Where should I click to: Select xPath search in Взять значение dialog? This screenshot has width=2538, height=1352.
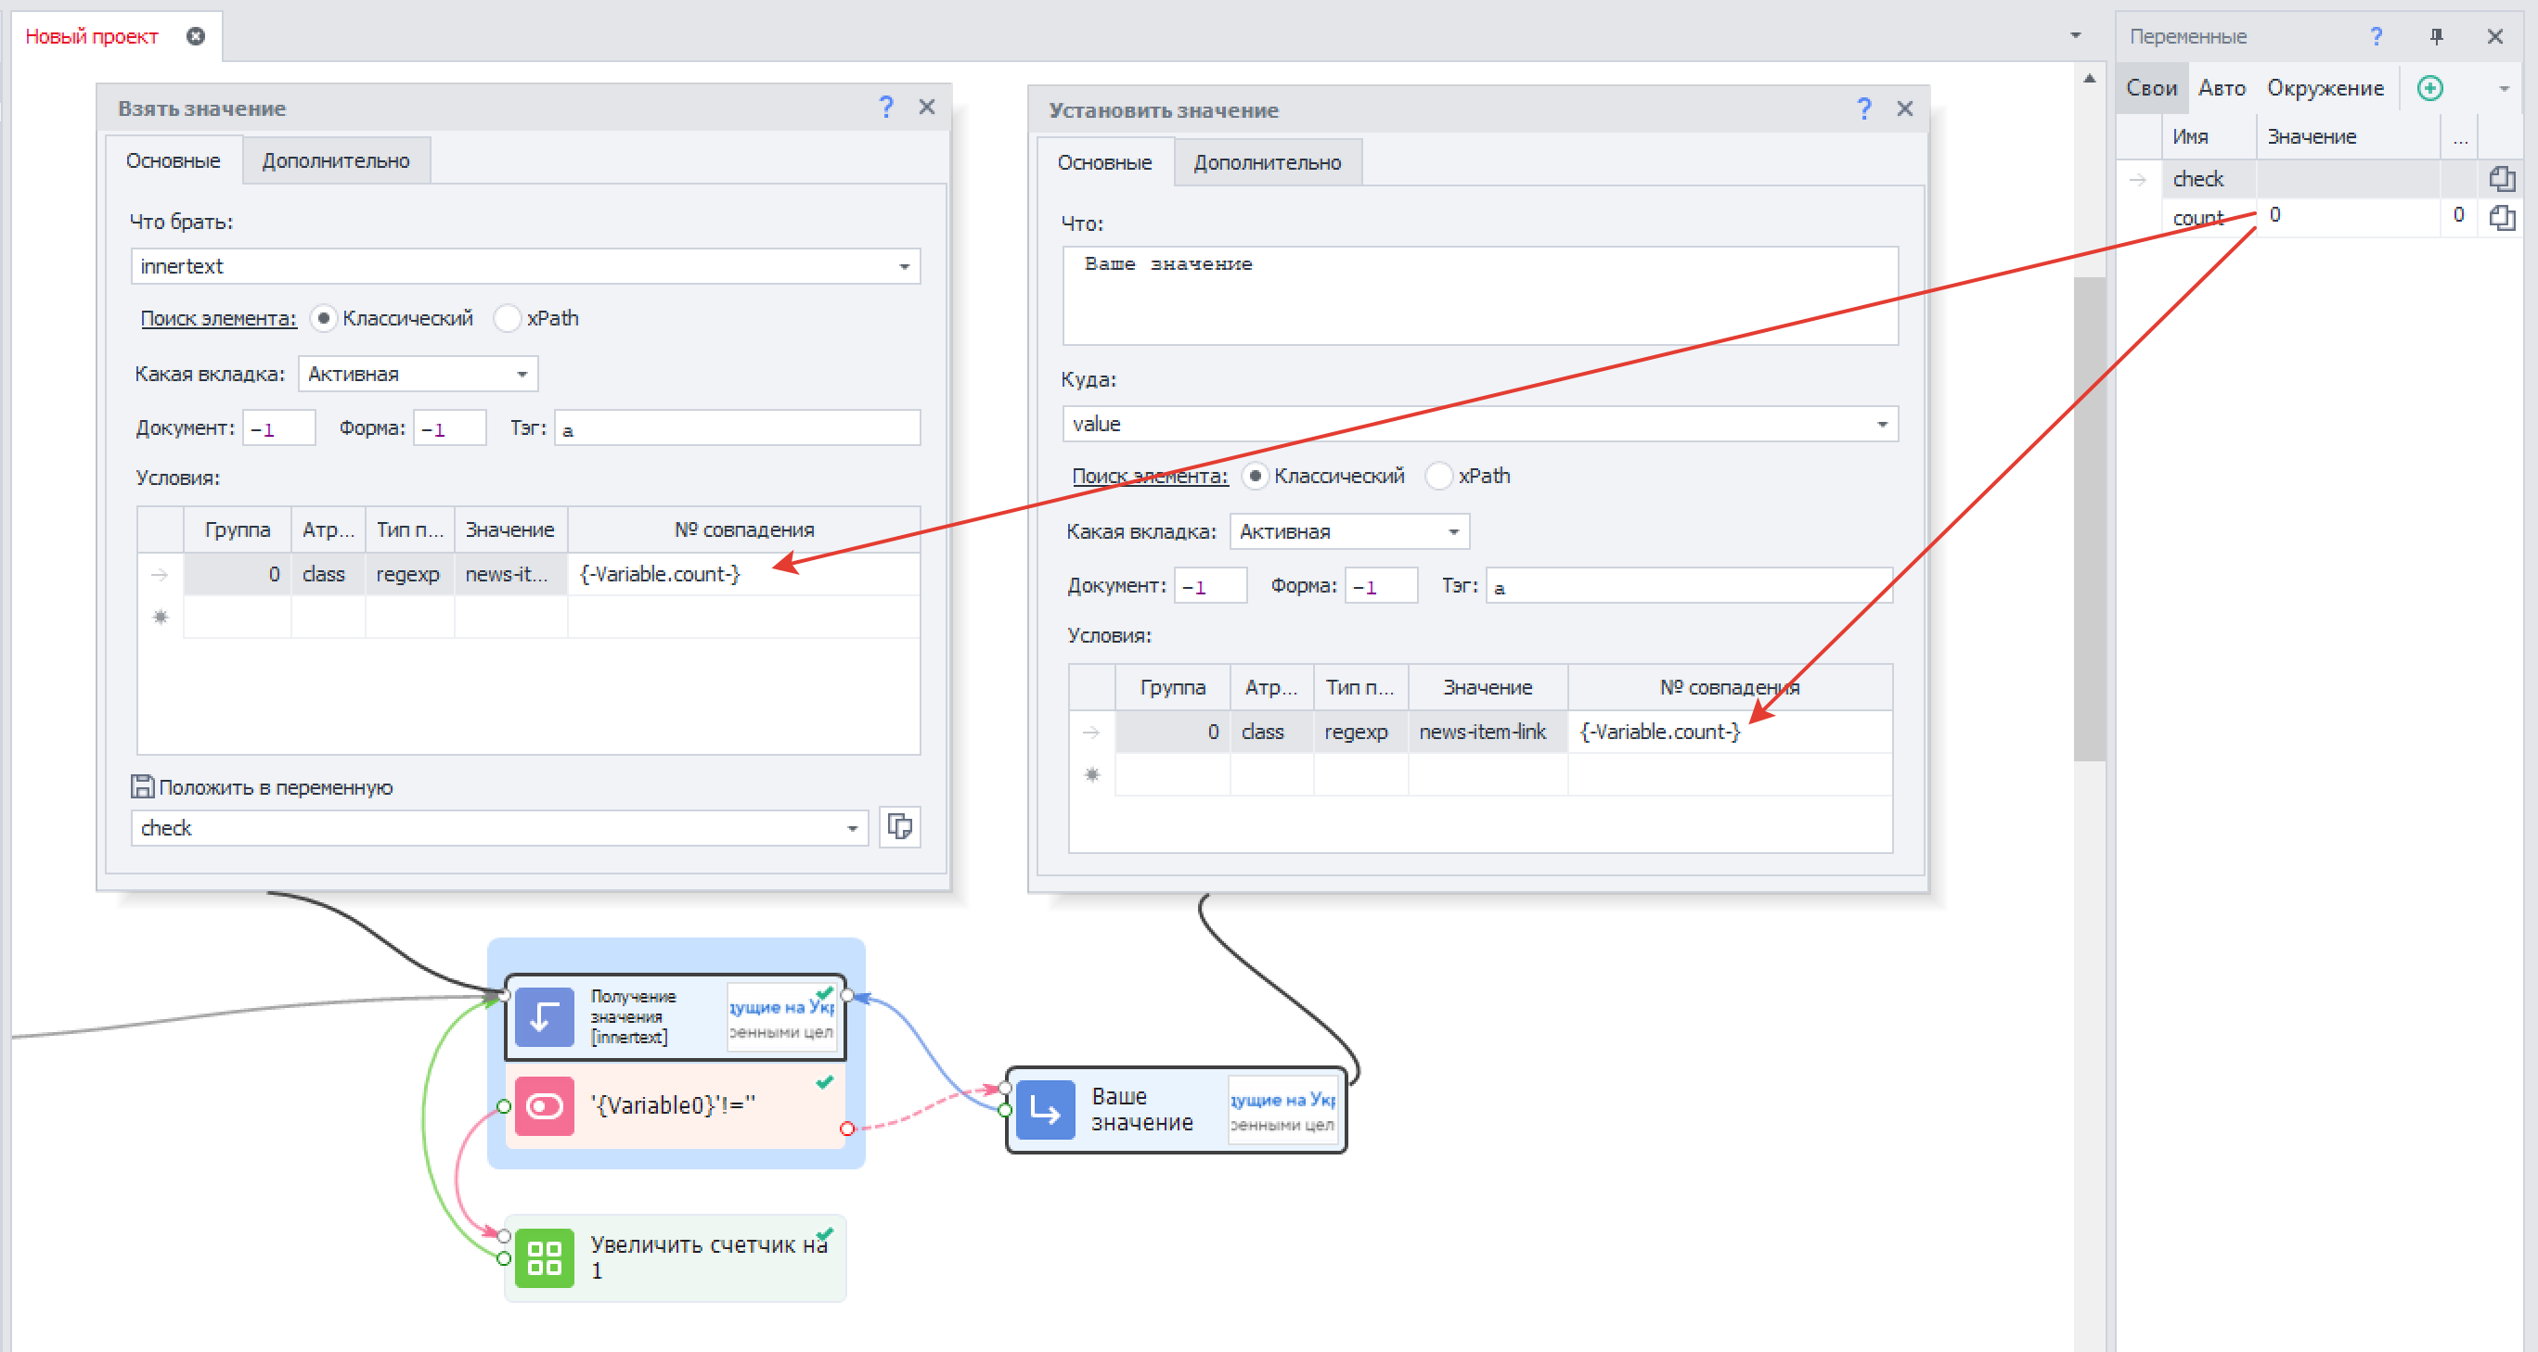pos(508,318)
